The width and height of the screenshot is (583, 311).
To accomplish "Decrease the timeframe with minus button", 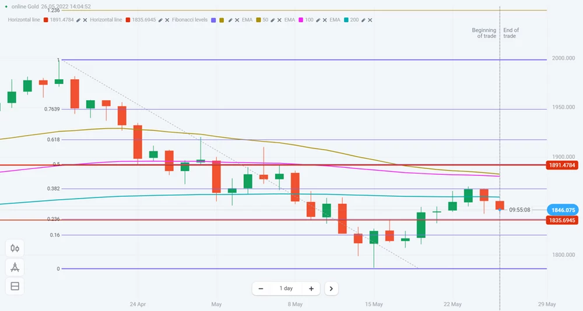I will [x=261, y=288].
